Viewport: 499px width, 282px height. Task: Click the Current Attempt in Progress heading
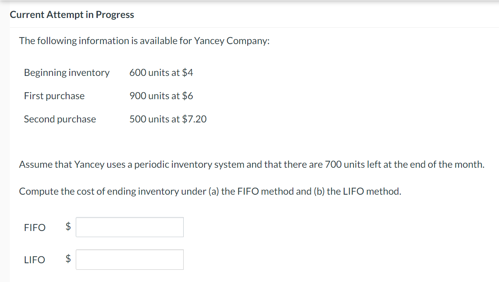point(72,14)
